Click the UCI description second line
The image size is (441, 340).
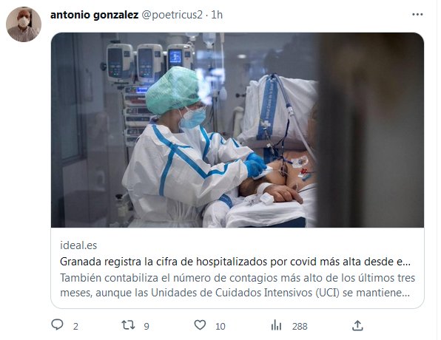[235, 293]
